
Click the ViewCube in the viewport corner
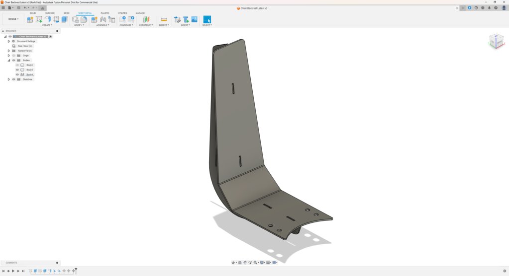tap(497, 41)
